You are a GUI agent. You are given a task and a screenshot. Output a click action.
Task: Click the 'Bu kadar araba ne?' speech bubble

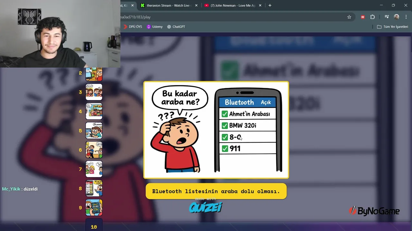pyautogui.click(x=180, y=98)
